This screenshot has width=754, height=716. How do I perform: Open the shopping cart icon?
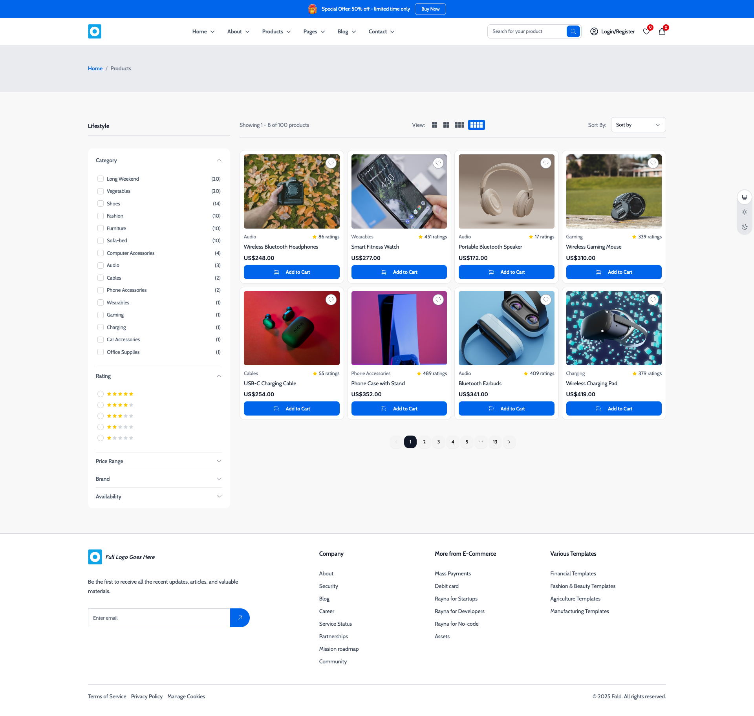(662, 31)
